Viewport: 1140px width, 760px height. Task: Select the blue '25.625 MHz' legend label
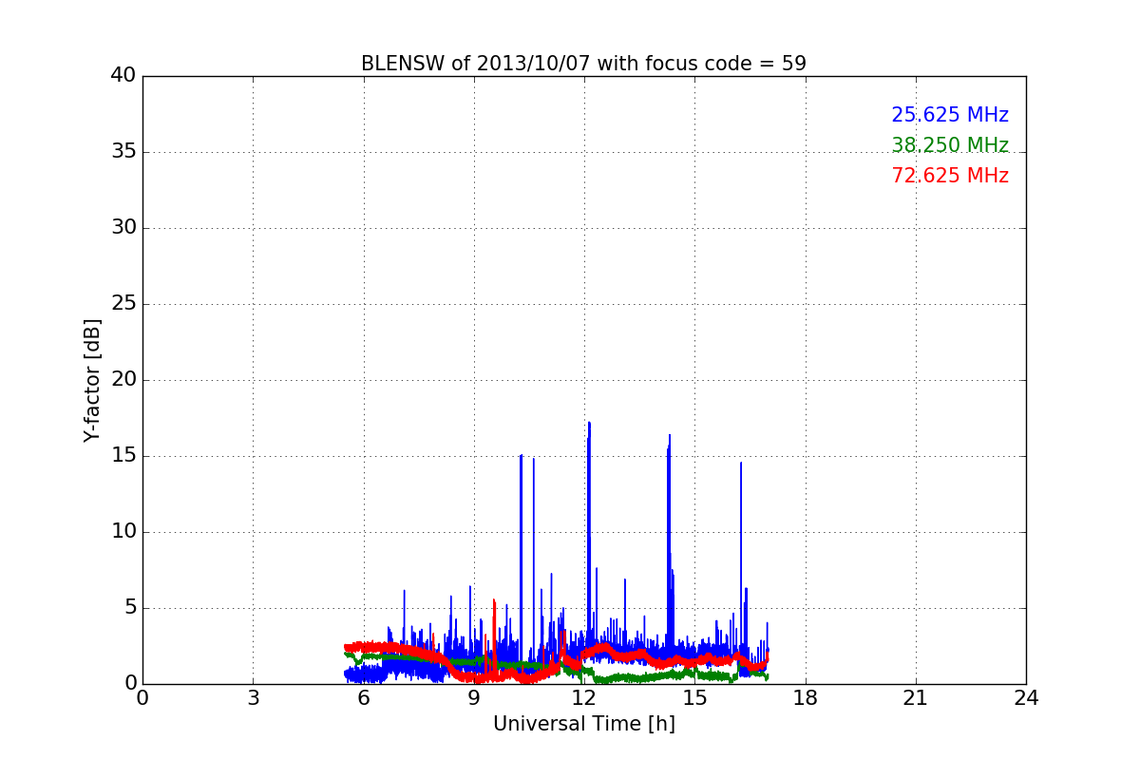950,115
